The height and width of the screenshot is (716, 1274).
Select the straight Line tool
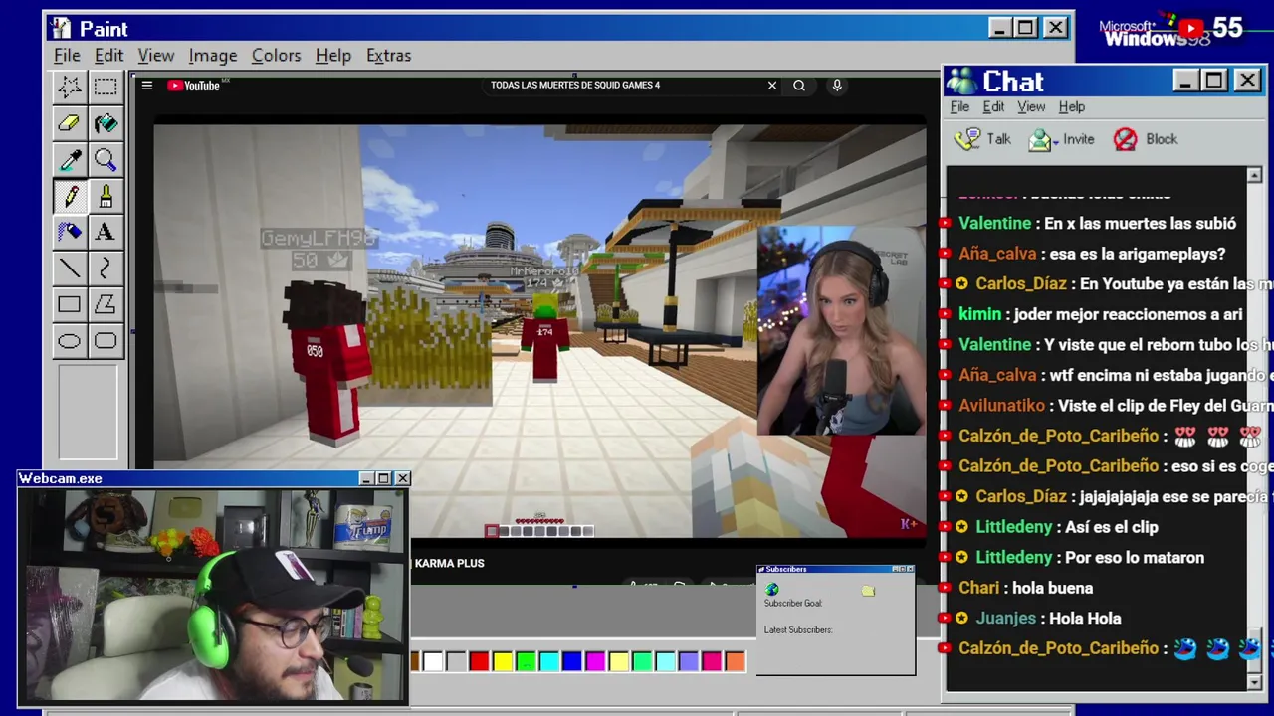click(69, 268)
